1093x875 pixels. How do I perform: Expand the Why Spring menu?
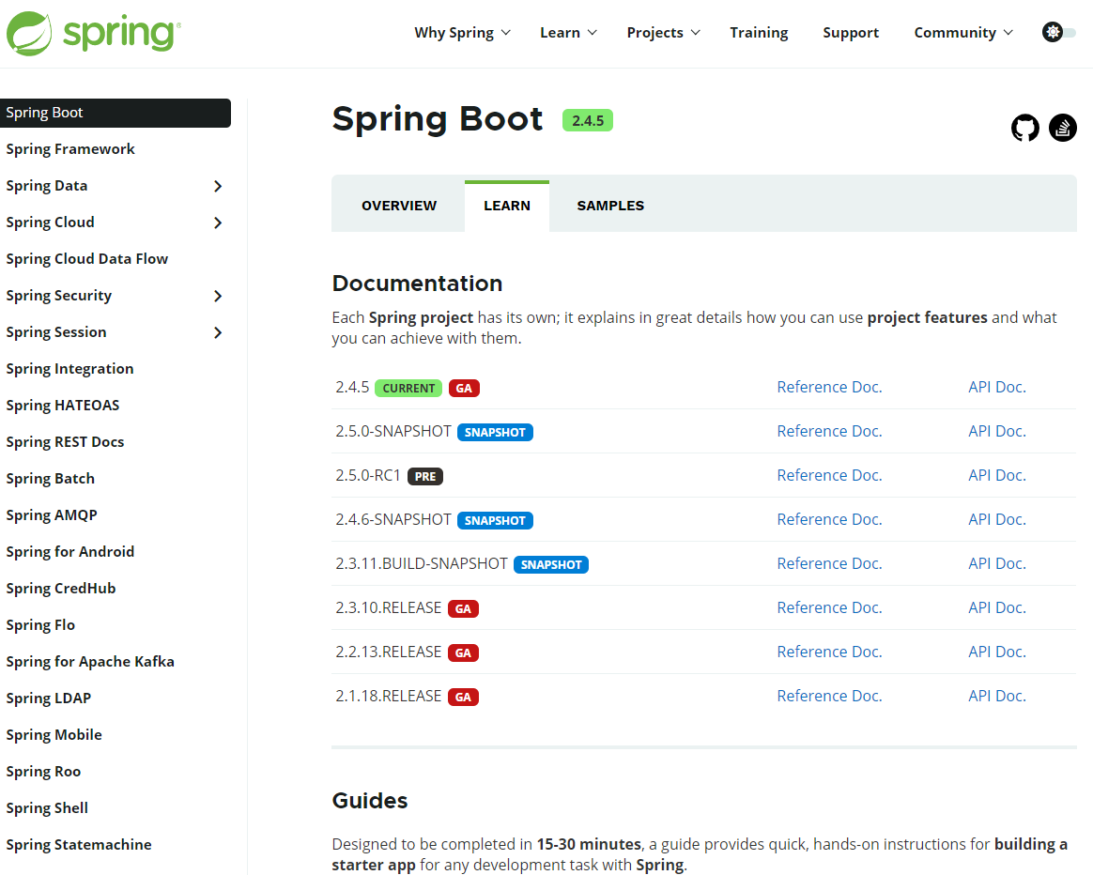point(462,33)
